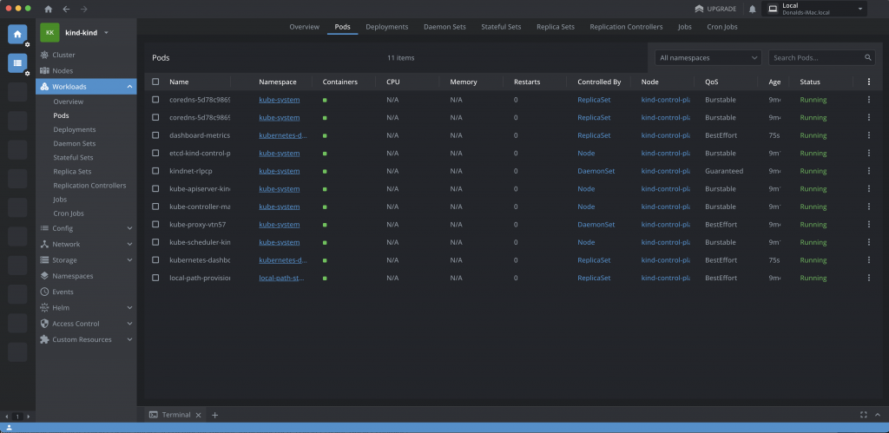Open the notifications bell

click(x=752, y=9)
